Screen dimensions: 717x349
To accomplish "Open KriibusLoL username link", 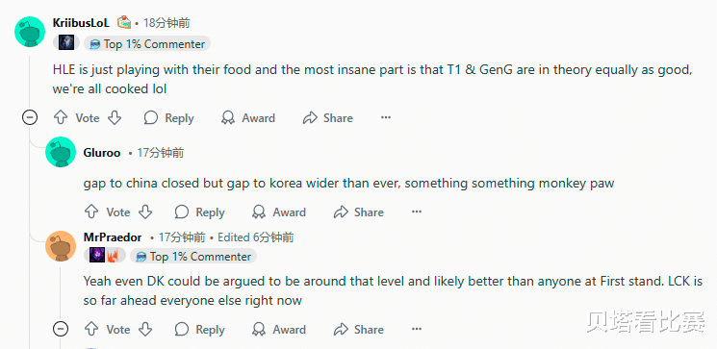I will click(82, 23).
